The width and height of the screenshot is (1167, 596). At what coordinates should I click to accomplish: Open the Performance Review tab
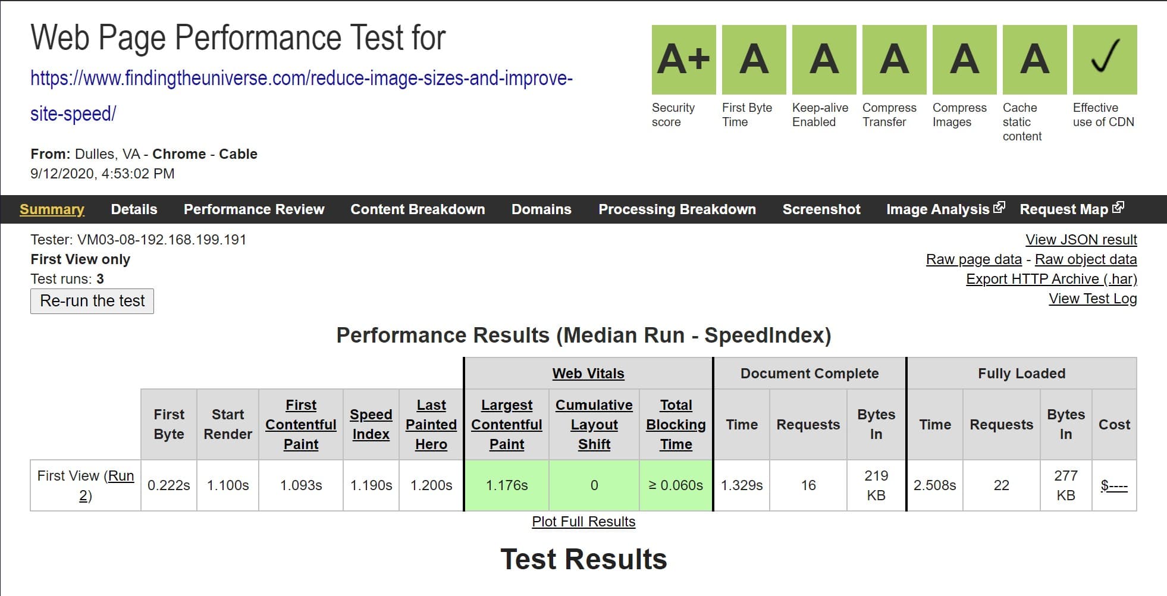pyautogui.click(x=254, y=209)
